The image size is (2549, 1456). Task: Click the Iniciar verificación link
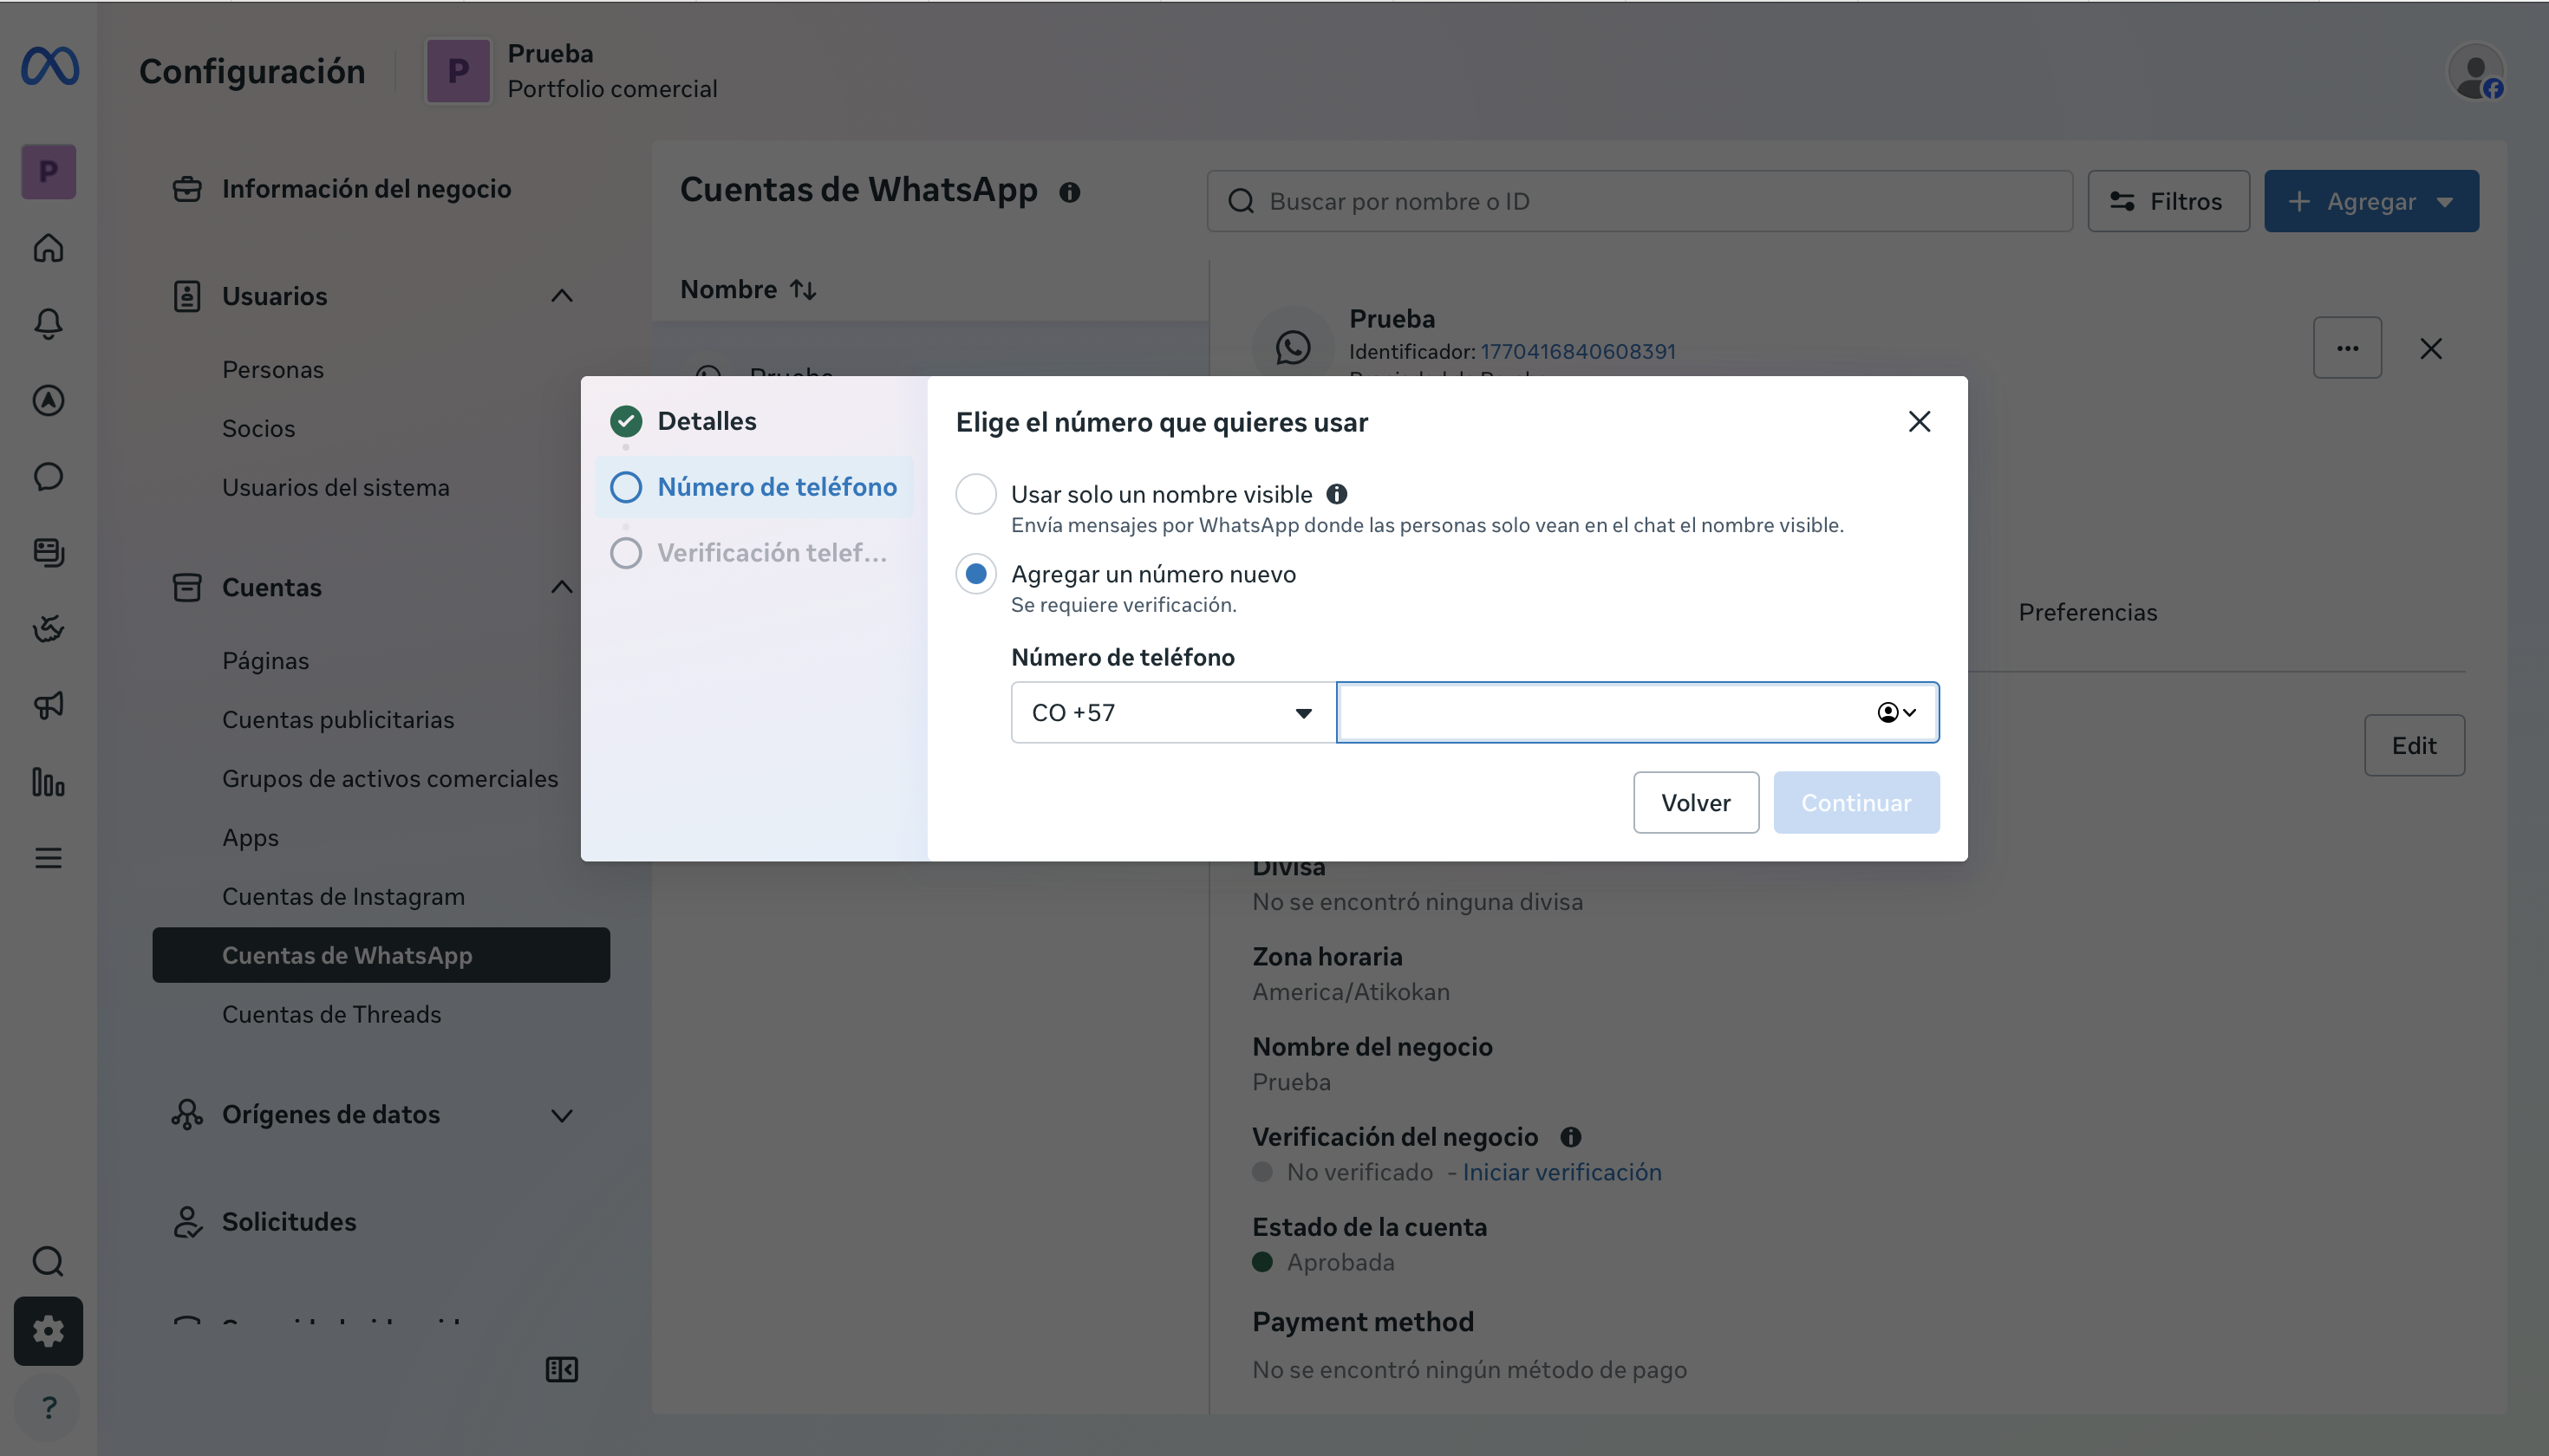pyautogui.click(x=1561, y=1172)
